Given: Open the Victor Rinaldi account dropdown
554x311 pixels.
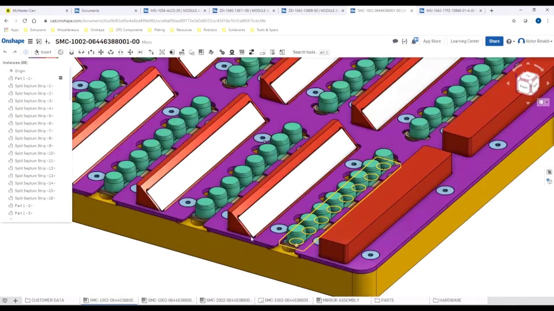Looking at the screenshot, I should coord(535,41).
